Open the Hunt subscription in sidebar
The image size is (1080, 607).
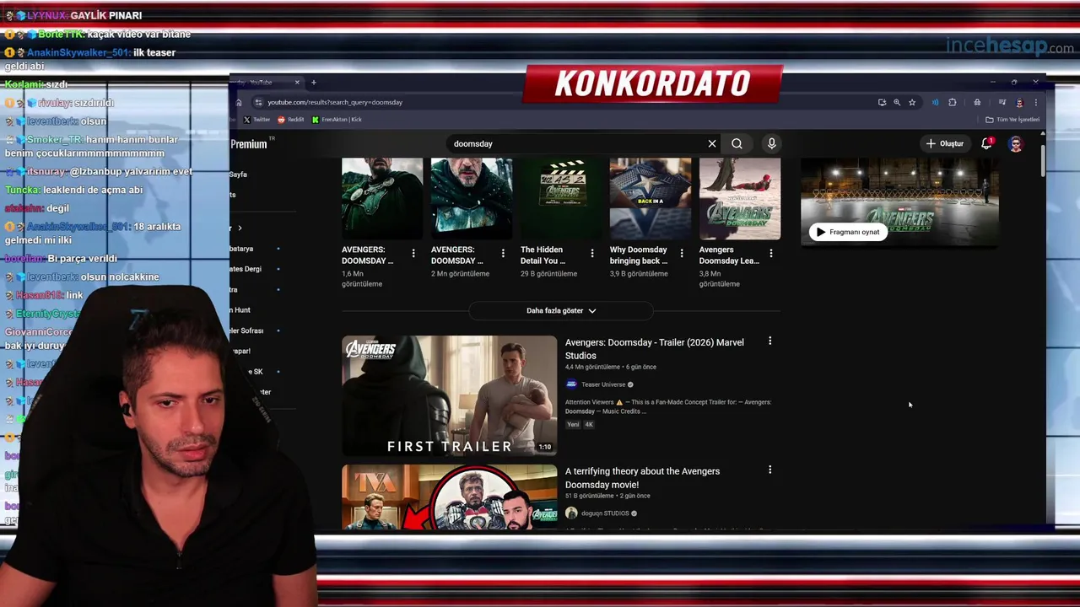(240, 310)
